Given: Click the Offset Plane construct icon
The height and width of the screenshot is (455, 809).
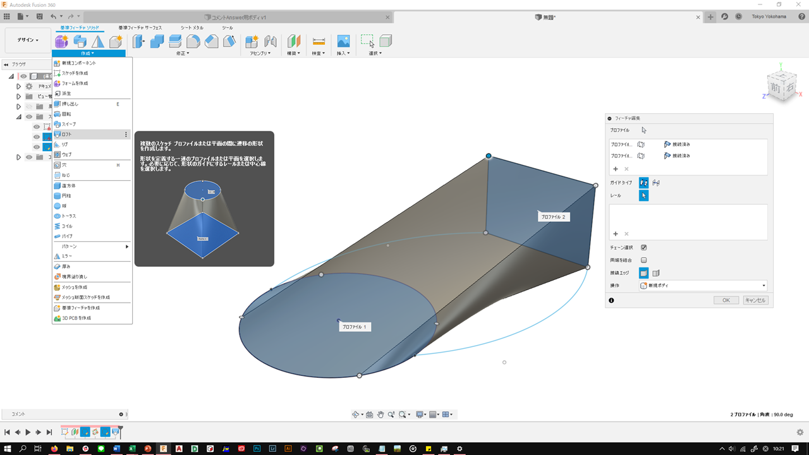Looking at the screenshot, I should tap(294, 42).
